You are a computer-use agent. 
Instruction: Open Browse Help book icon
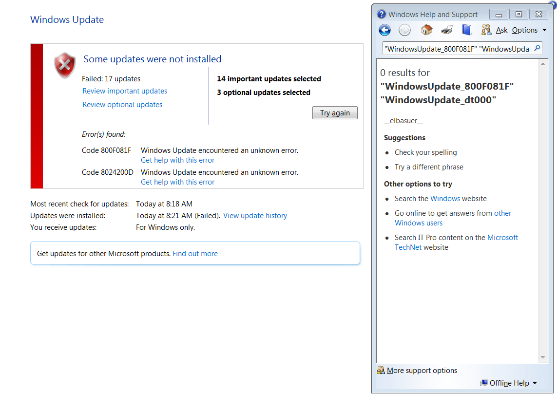click(467, 30)
